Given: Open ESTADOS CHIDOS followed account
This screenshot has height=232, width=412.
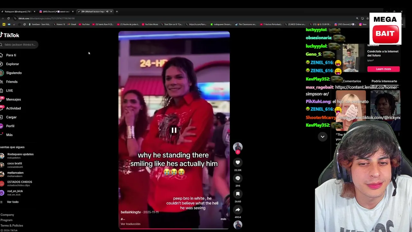Looking at the screenshot, I should point(16,183).
